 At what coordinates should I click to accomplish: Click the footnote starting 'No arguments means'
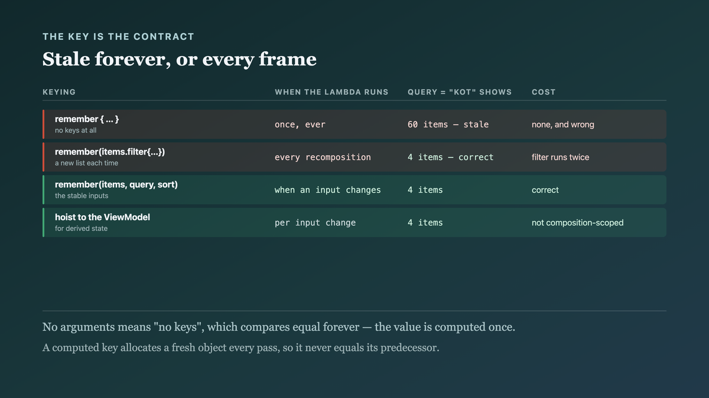[x=279, y=327]
